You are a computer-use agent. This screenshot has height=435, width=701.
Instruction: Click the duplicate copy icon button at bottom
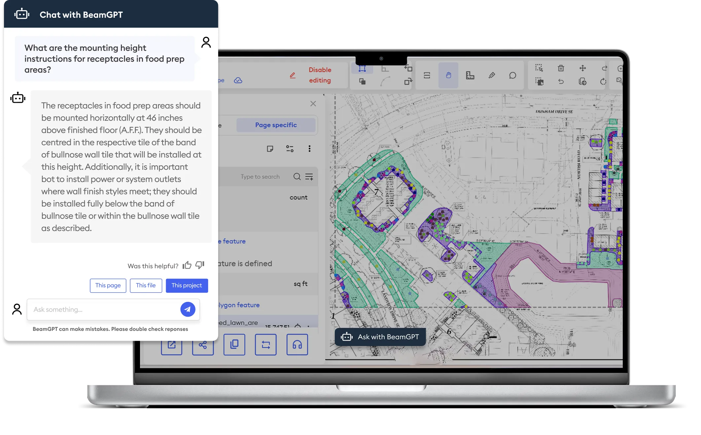(234, 345)
